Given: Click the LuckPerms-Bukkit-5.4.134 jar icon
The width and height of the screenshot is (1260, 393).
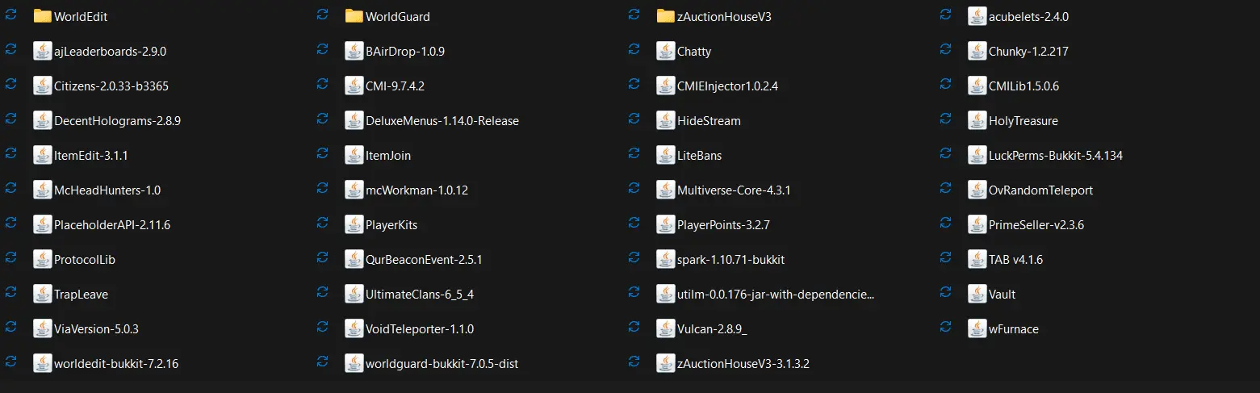Looking at the screenshot, I should coord(977,155).
